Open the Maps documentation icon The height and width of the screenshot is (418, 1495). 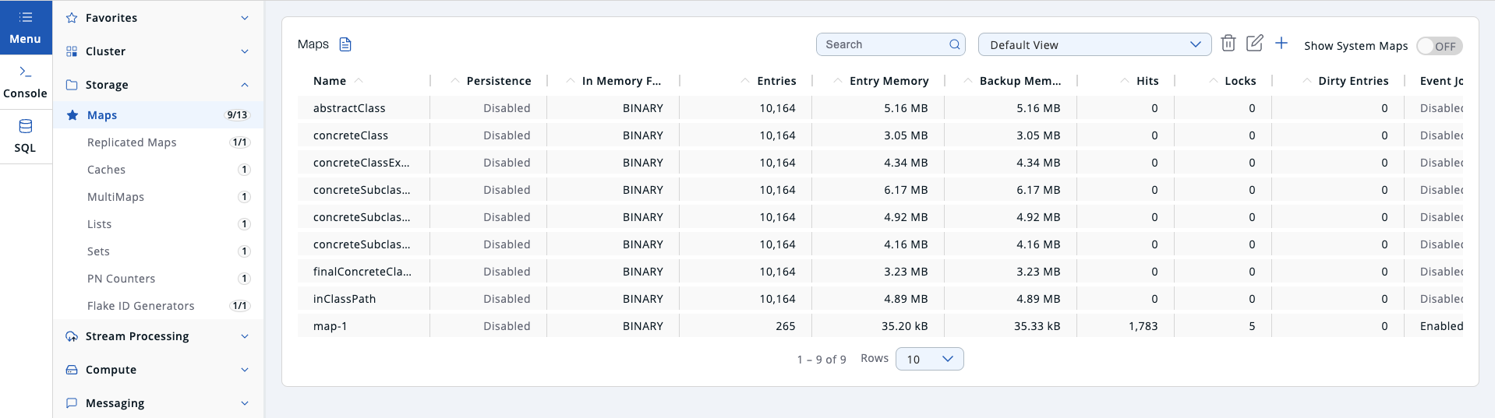point(345,44)
